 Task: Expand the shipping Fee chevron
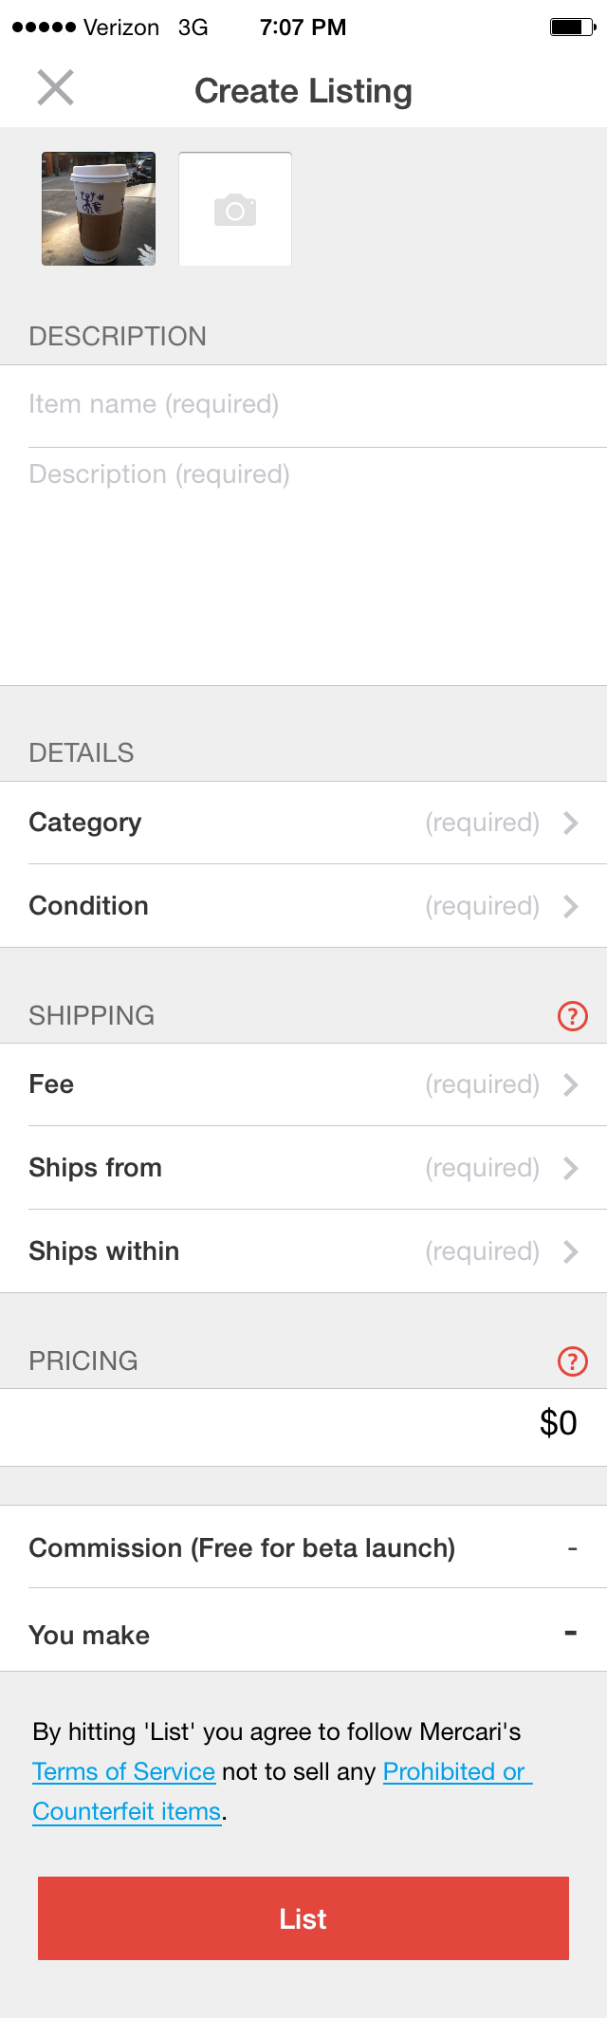[x=571, y=1084]
